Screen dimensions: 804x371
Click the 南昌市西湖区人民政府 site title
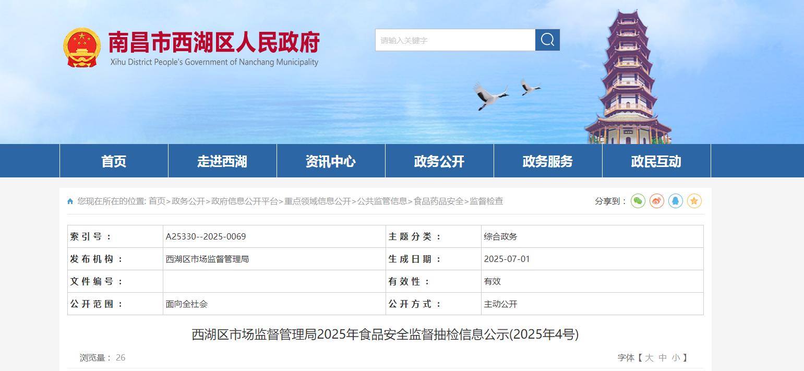(214, 43)
